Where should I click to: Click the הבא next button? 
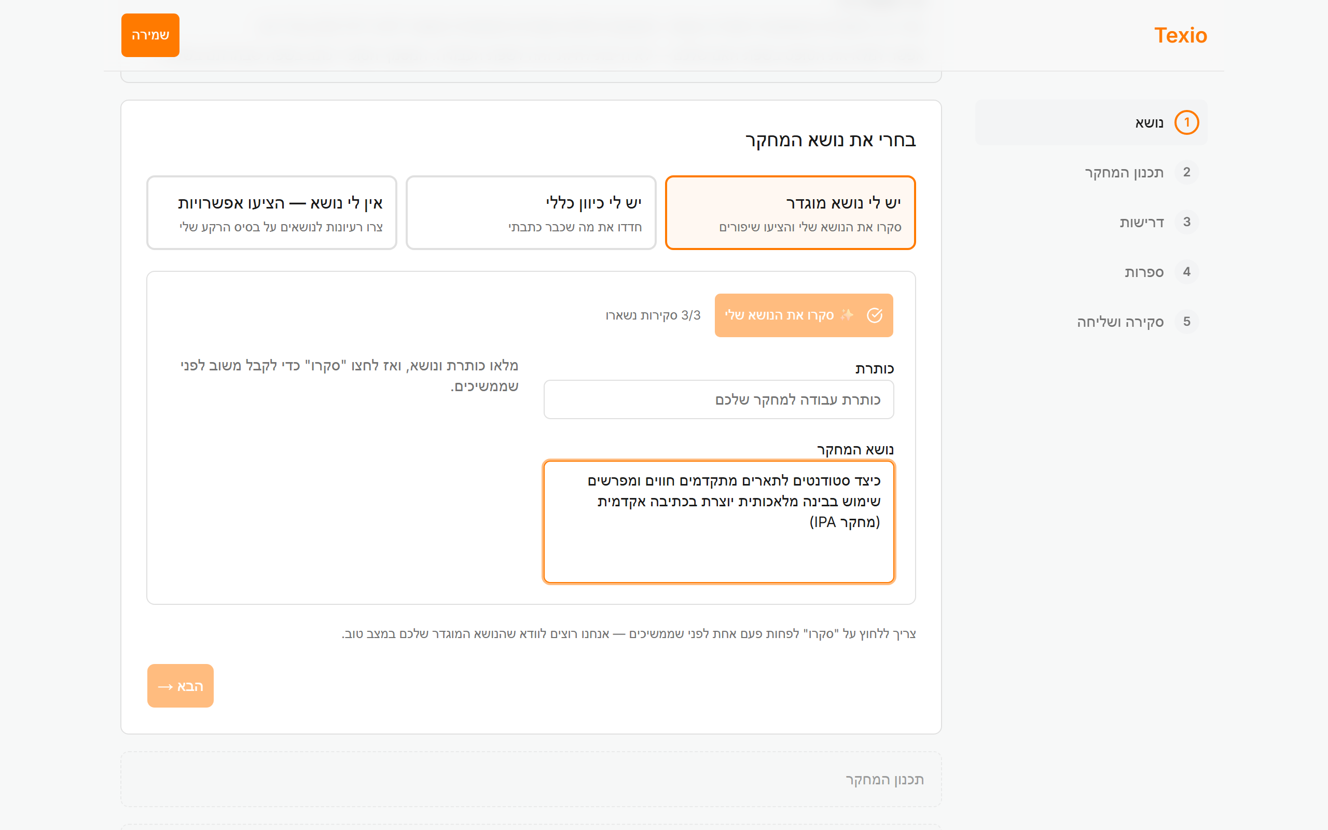pos(180,686)
